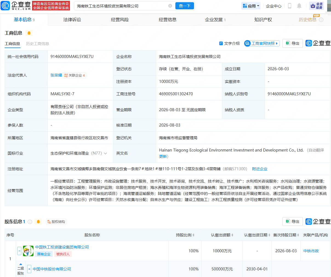Open the user avatar in the header corner

(329, 6)
